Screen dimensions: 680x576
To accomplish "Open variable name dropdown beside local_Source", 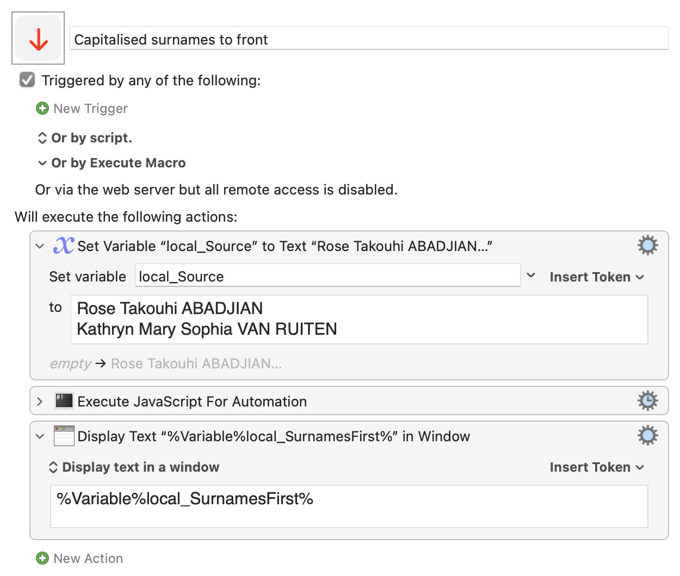I will click(x=531, y=276).
